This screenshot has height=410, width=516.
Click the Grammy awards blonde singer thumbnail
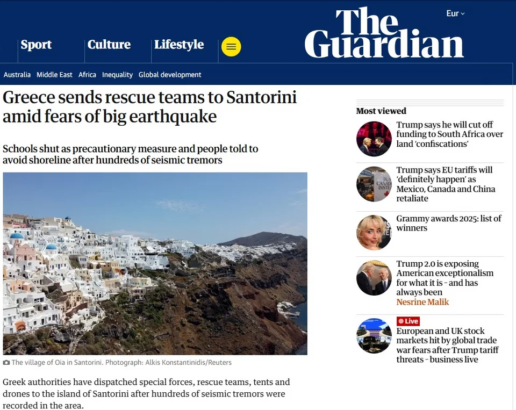click(374, 233)
